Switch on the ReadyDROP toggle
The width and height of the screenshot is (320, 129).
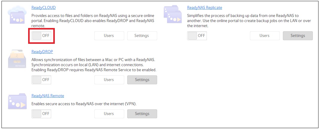click(41, 80)
